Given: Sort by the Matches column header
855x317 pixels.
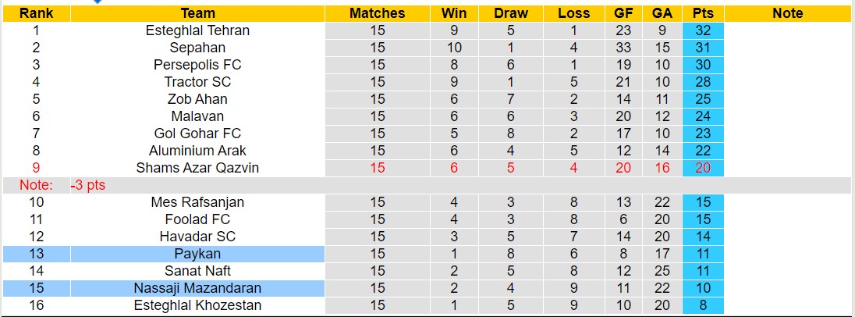Looking at the screenshot, I should pyautogui.click(x=378, y=13).
